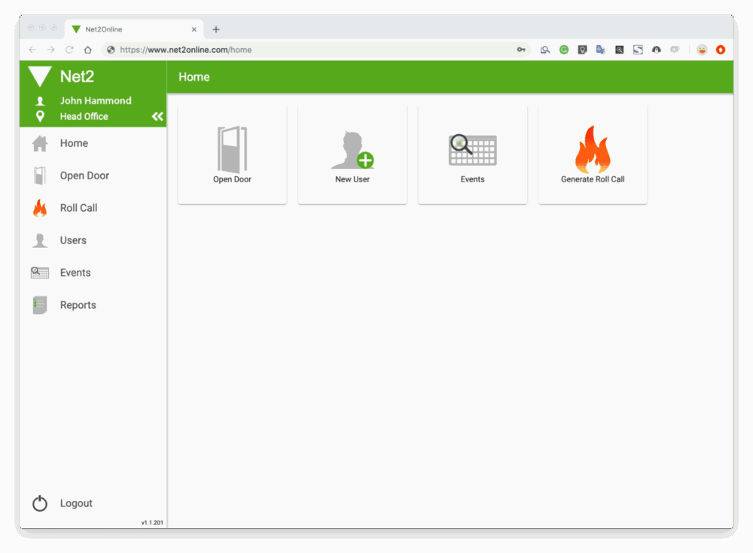Go to Roll Call in sidebar
The image size is (753, 553).
pyautogui.click(x=93, y=208)
